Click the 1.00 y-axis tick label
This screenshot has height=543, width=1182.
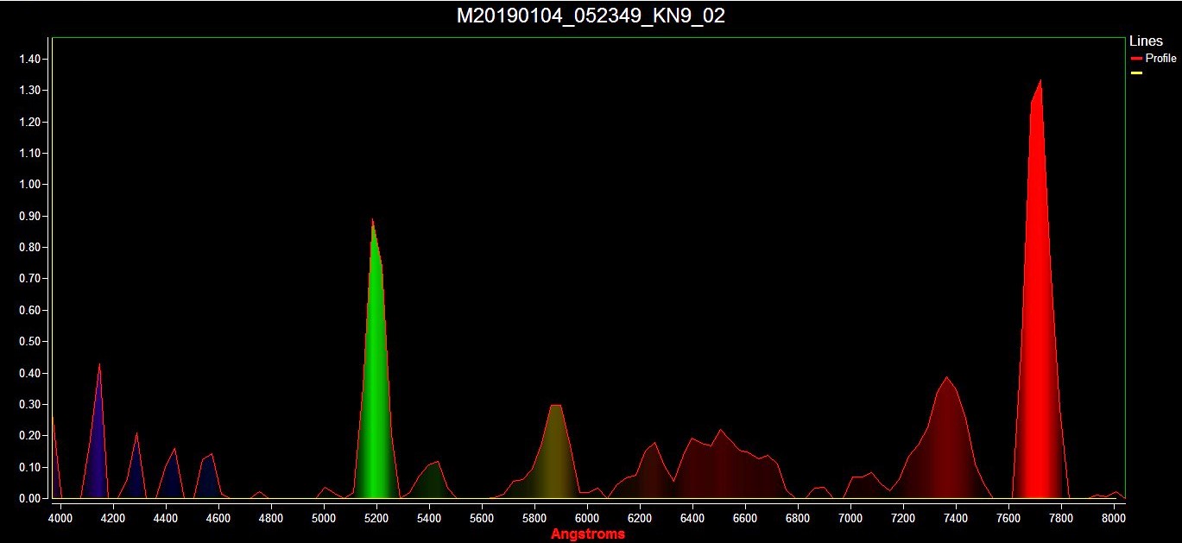(29, 185)
